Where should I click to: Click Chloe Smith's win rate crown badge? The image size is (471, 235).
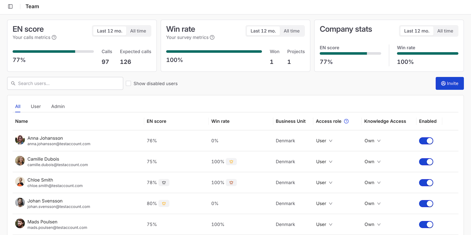231,183
